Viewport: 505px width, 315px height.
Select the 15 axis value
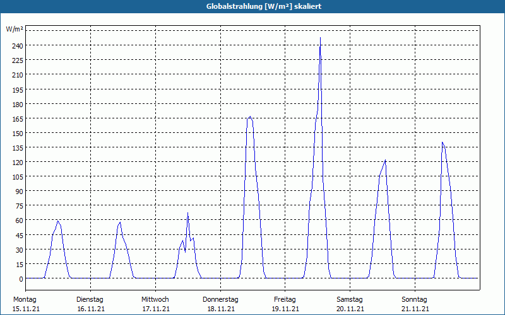point(19,265)
